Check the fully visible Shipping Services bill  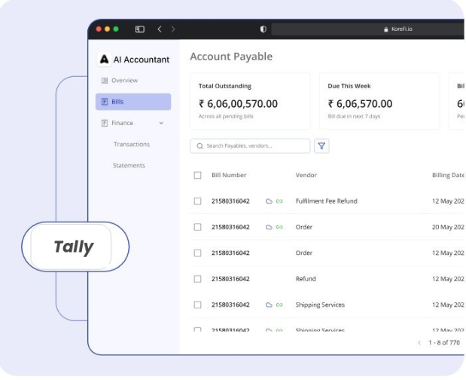pyautogui.click(x=197, y=305)
